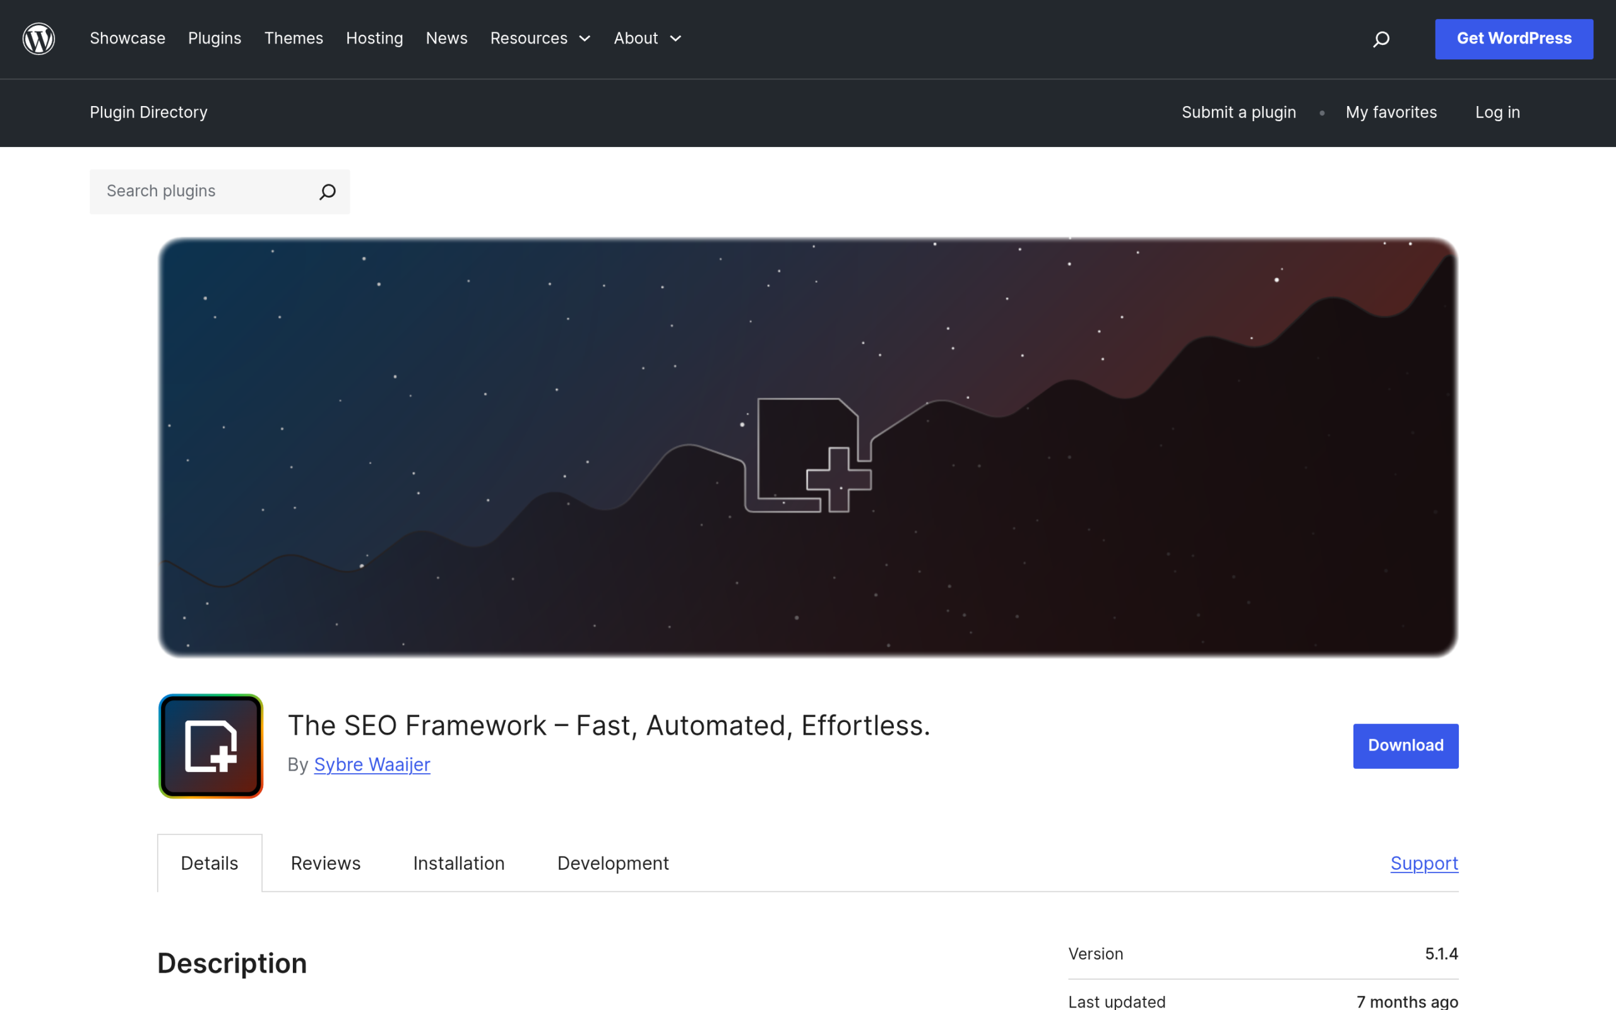1616x1010 pixels.
Task: Focus the Search plugins input field
Action: point(220,192)
